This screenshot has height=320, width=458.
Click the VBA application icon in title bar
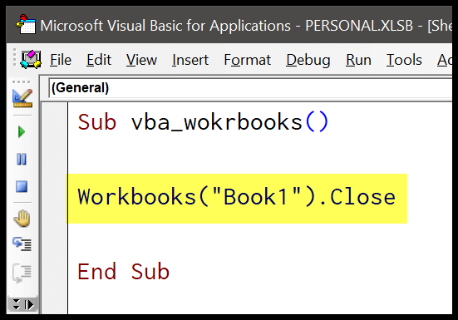(26, 25)
